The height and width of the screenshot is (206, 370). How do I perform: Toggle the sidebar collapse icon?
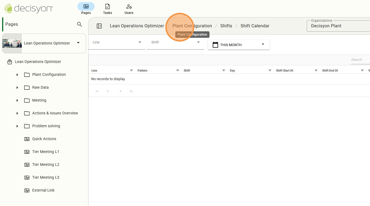(x=99, y=26)
